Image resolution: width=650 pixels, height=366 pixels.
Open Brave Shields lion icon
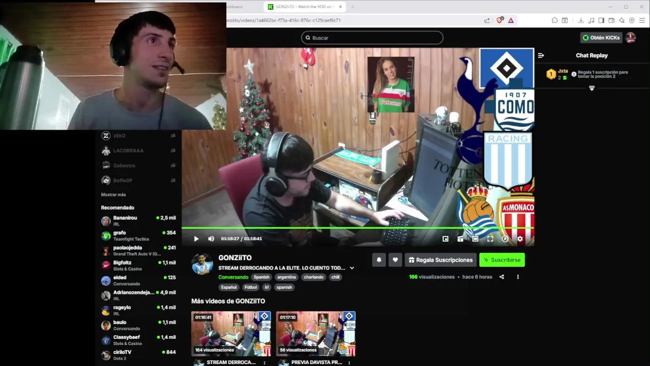(x=499, y=20)
